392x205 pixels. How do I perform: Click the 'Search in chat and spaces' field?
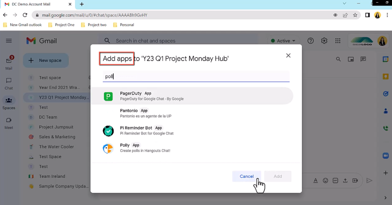click(x=145, y=40)
